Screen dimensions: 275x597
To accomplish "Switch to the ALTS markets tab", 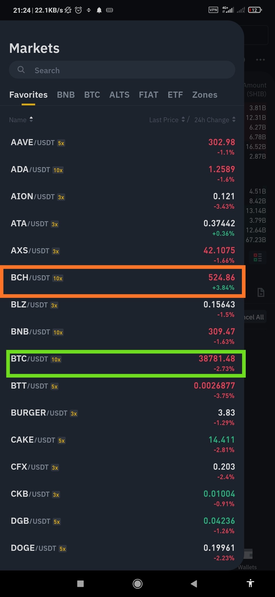I will tap(119, 95).
